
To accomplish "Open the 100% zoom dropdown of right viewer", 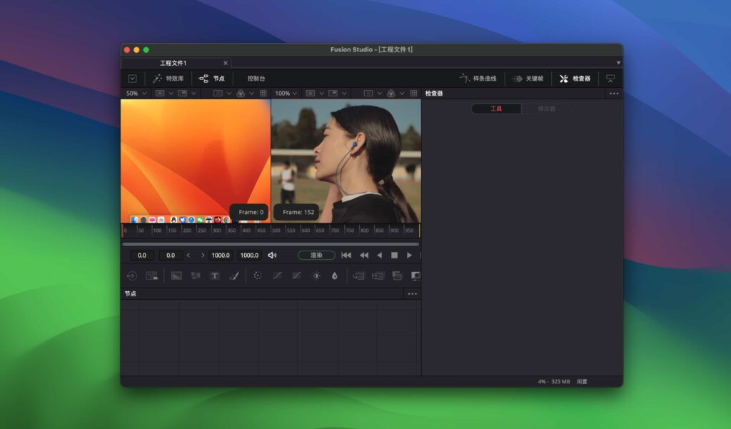I will tap(285, 93).
